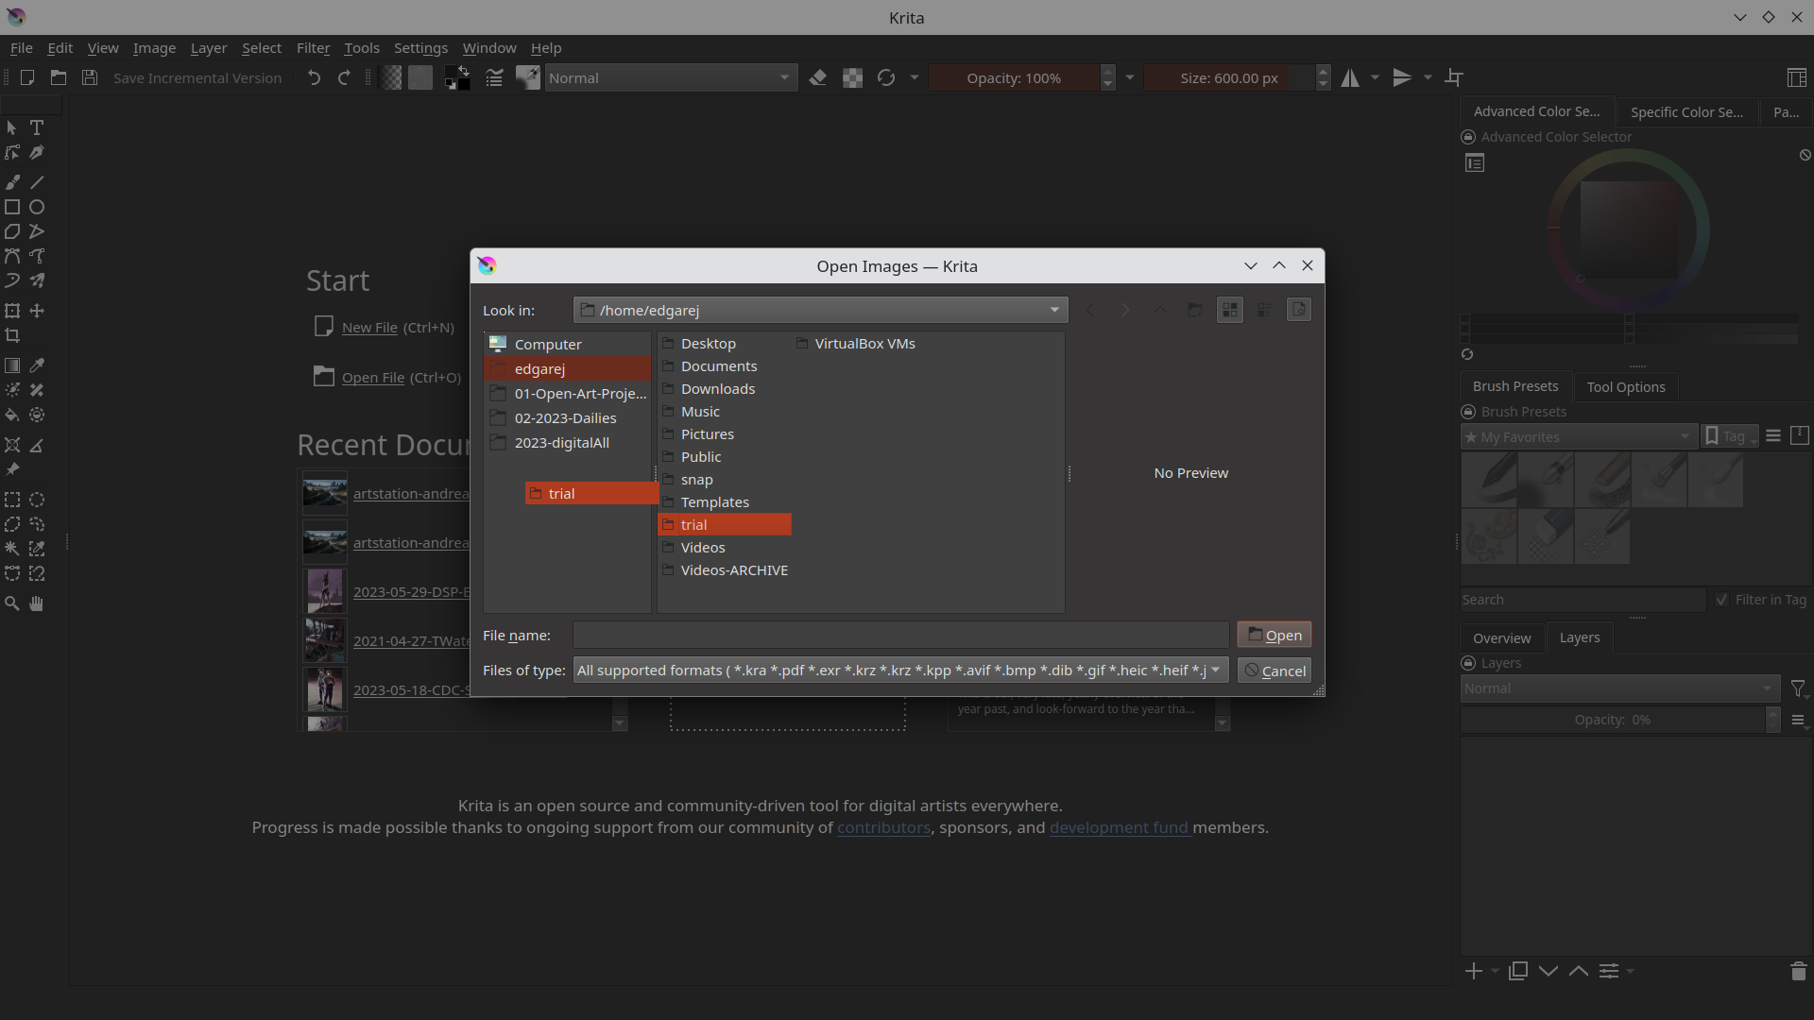Activate the Pan hand tool
The width and height of the screenshot is (1814, 1020).
coord(37,603)
